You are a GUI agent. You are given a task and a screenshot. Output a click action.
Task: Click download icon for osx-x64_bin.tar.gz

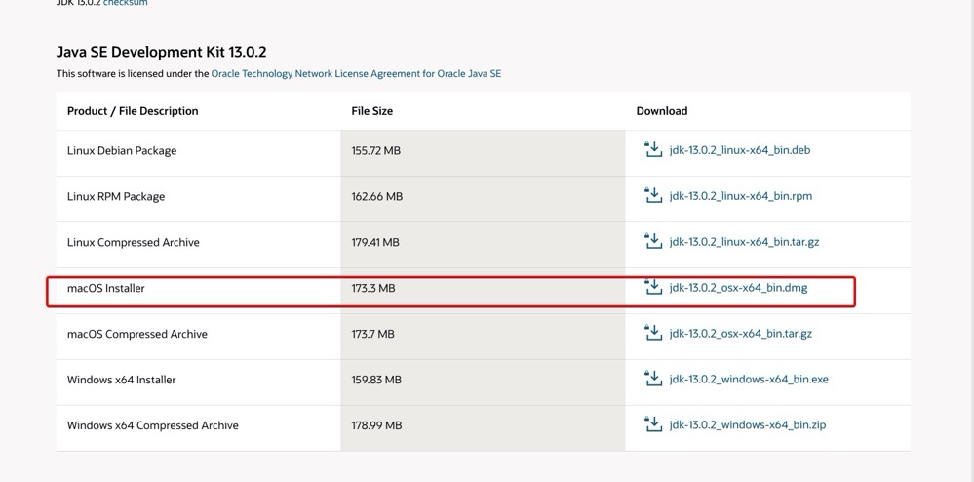click(653, 333)
